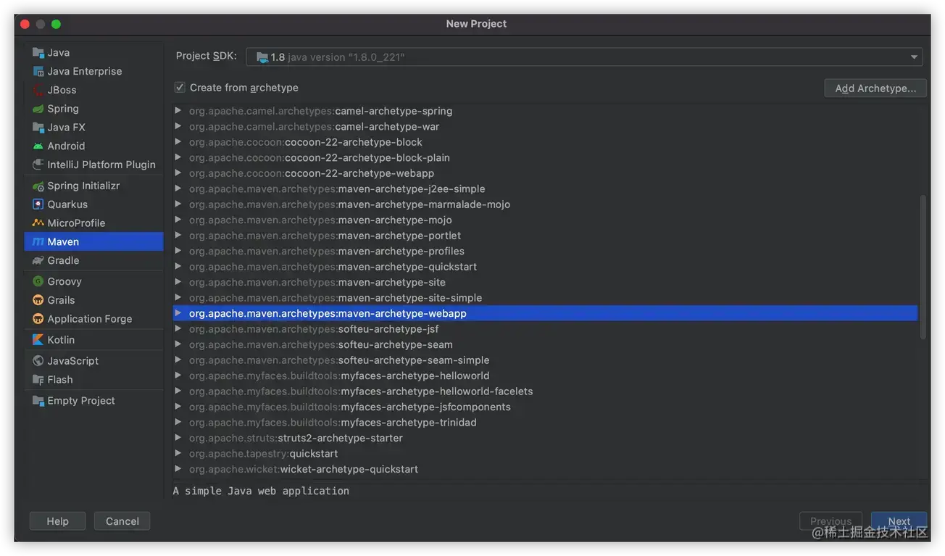Click the JBoss icon

pyautogui.click(x=38, y=91)
